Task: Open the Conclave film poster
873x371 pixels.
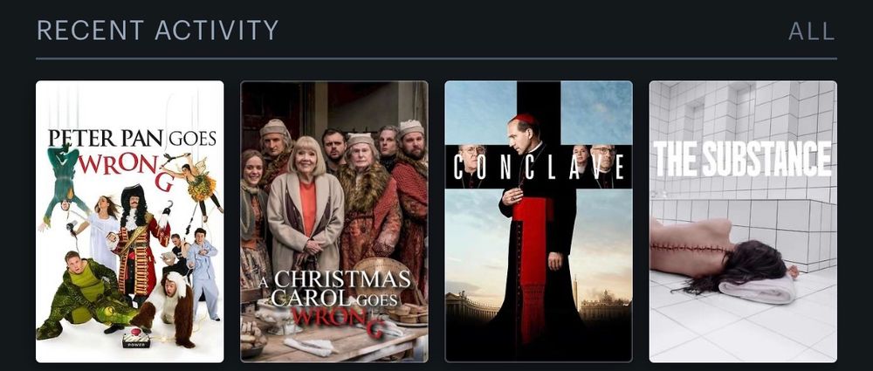Action: coord(539,222)
